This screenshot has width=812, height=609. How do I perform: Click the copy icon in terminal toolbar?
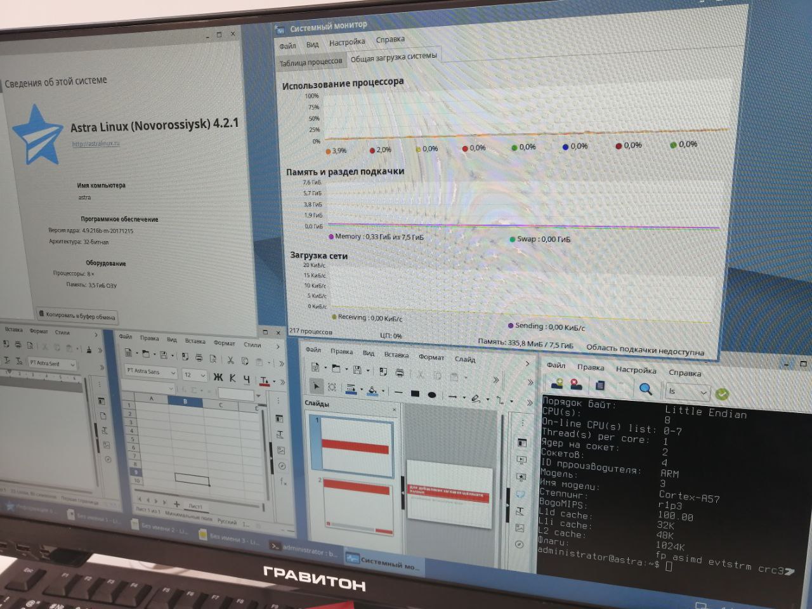[600, 386]
